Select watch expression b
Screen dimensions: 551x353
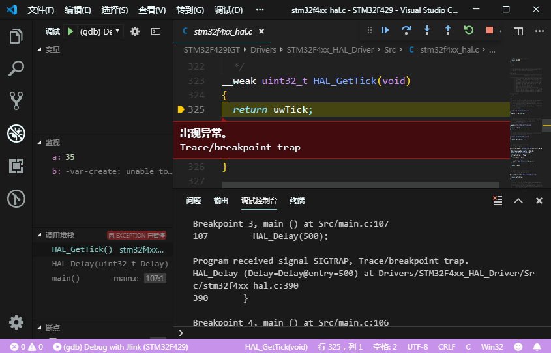pyautogui.click(x=102, y=171)
